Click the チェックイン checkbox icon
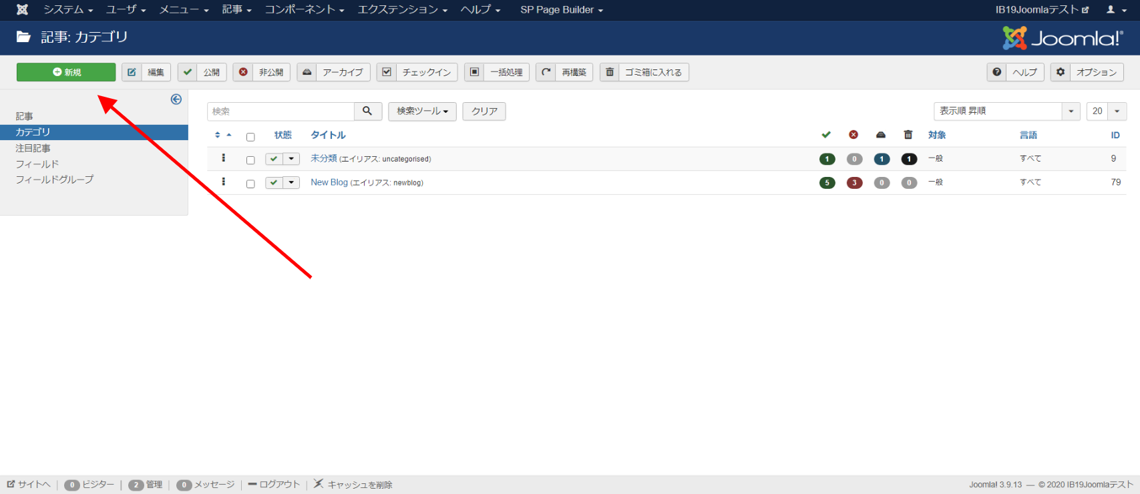The image size is (1140, 494). coord(387,72)
